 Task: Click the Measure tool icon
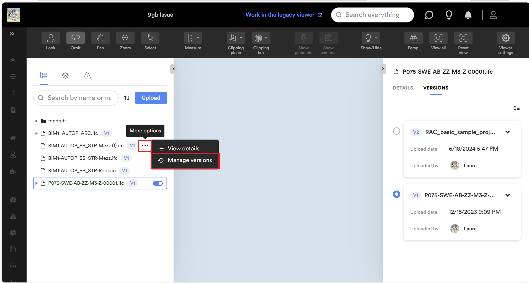click(x=190, y=38)
